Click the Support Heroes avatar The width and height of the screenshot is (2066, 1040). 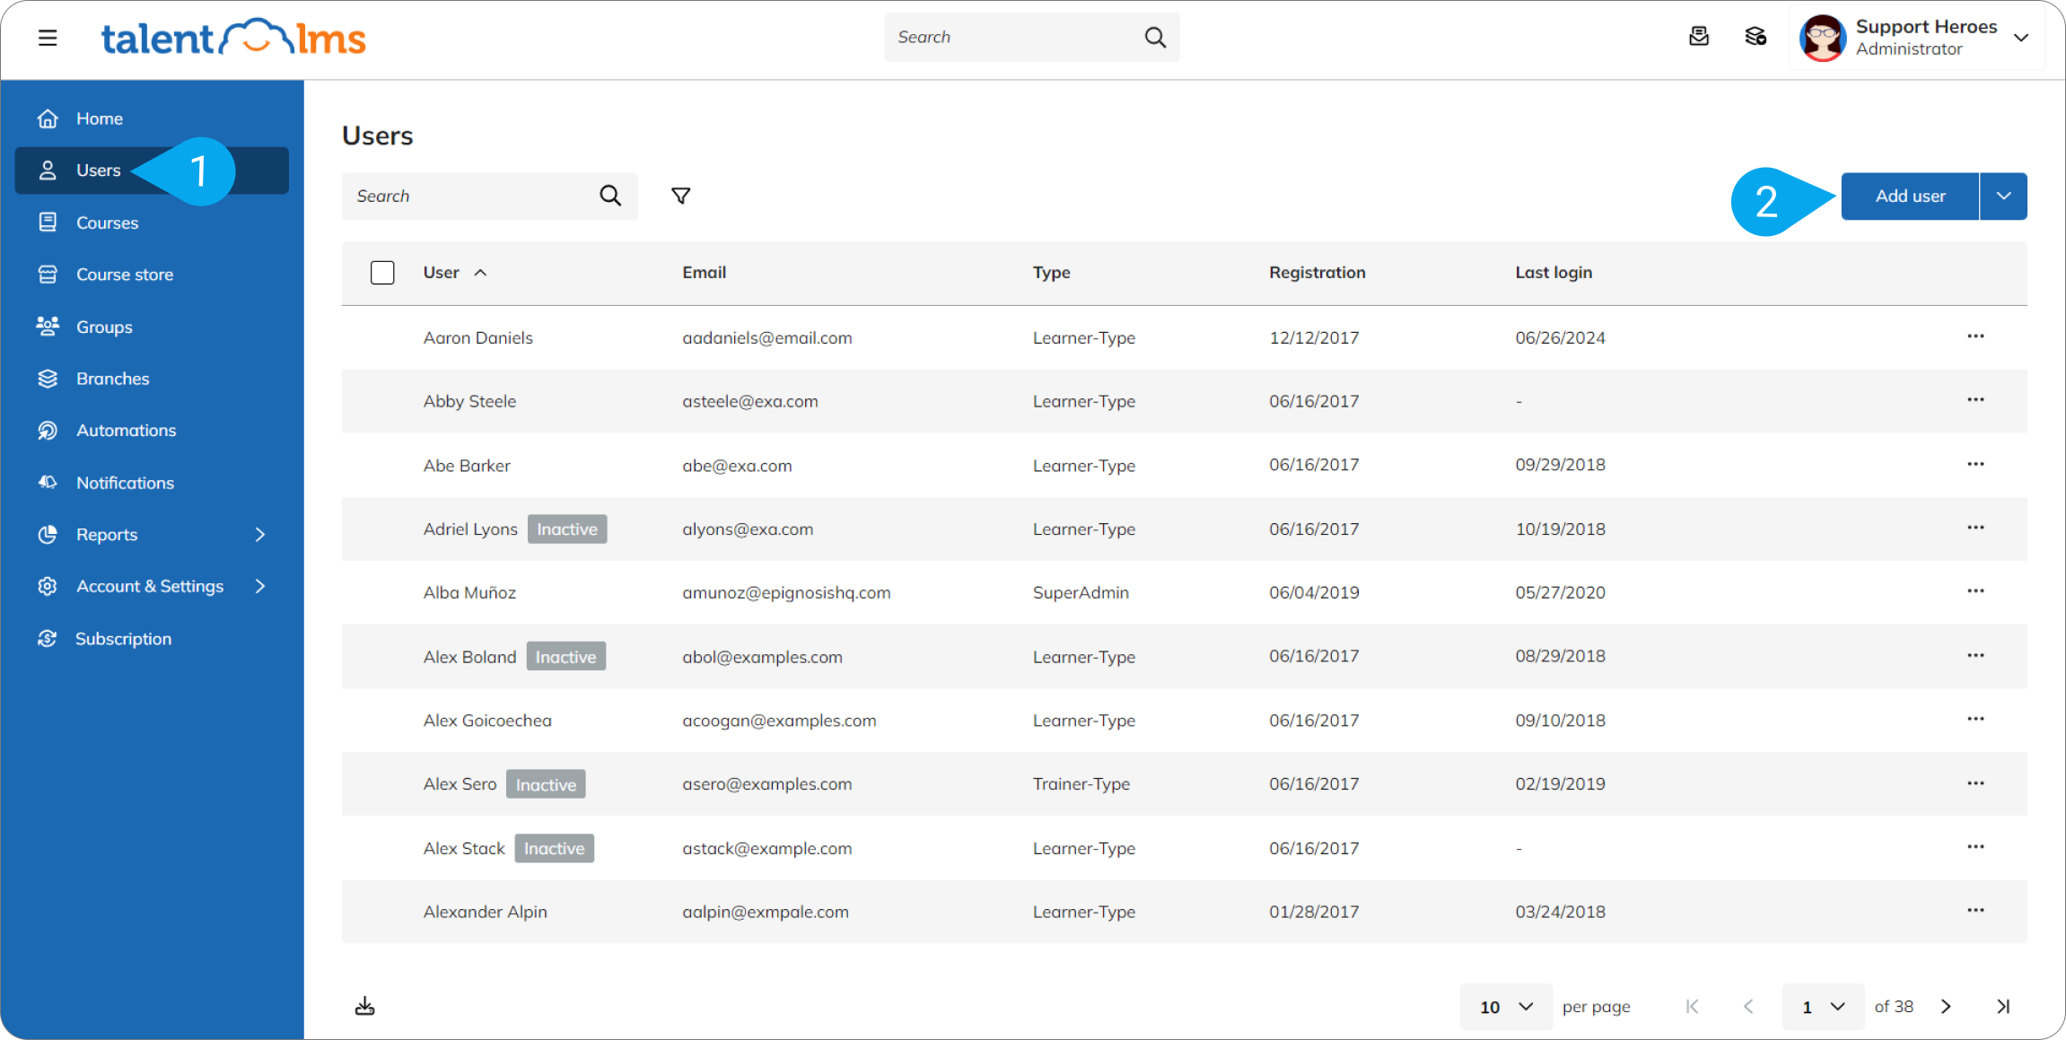[x=1823, y=38]
